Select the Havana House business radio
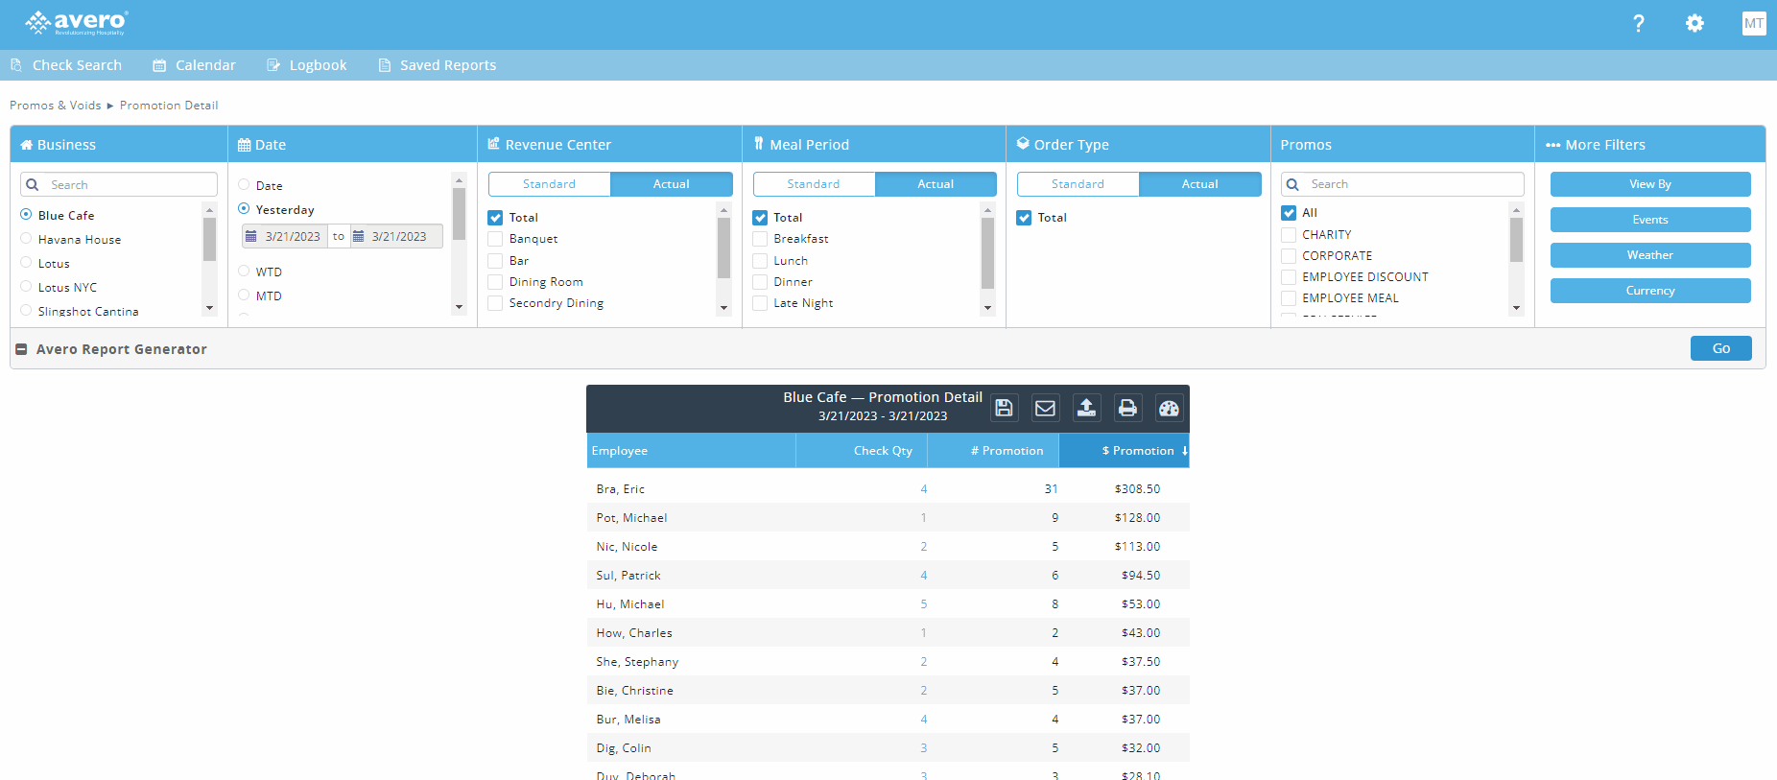Screen dimensions: 1777x780 point(27,239)
